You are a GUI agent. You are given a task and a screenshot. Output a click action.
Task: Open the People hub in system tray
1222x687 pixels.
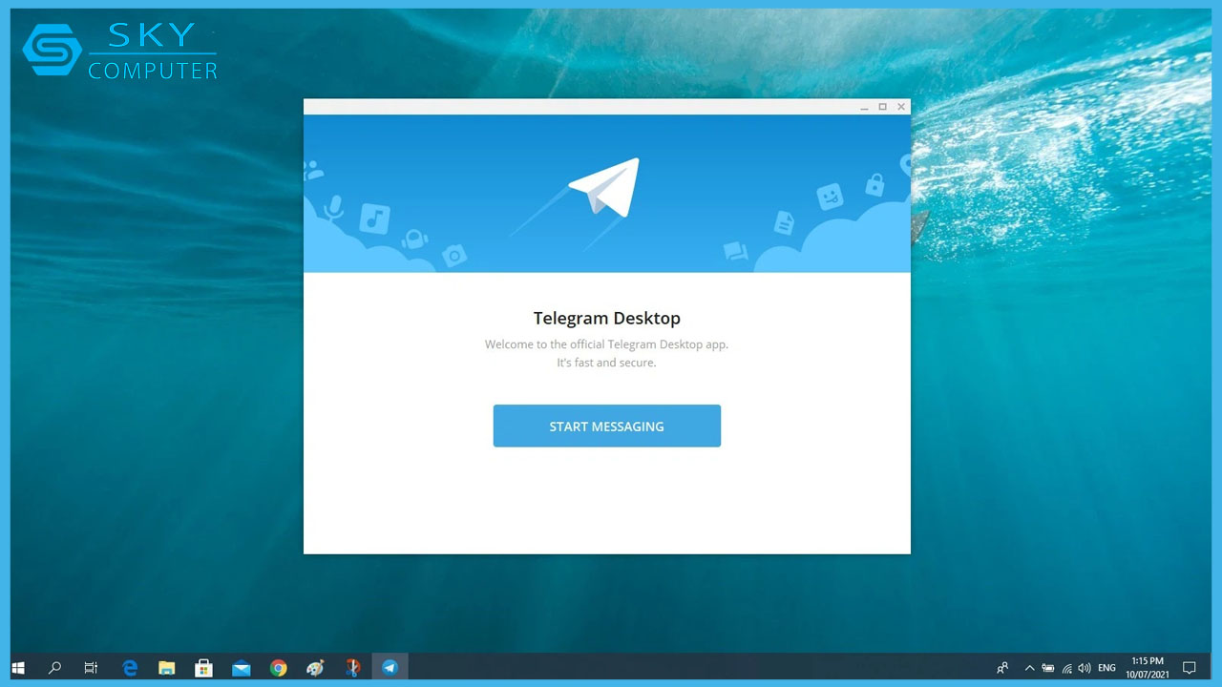1002,668
